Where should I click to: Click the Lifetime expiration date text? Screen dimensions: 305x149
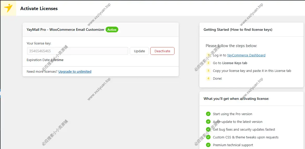point(57,60)
